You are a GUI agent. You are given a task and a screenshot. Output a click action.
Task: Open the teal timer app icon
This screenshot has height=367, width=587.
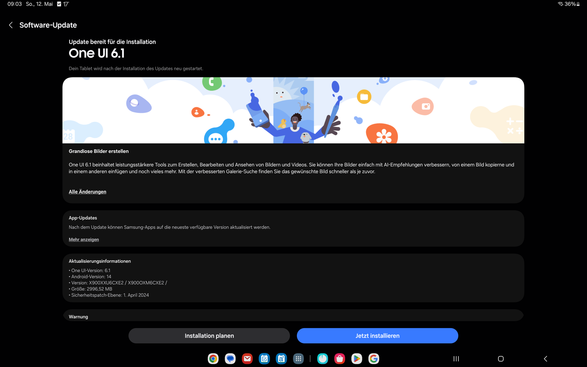click(x=323, y=358)
